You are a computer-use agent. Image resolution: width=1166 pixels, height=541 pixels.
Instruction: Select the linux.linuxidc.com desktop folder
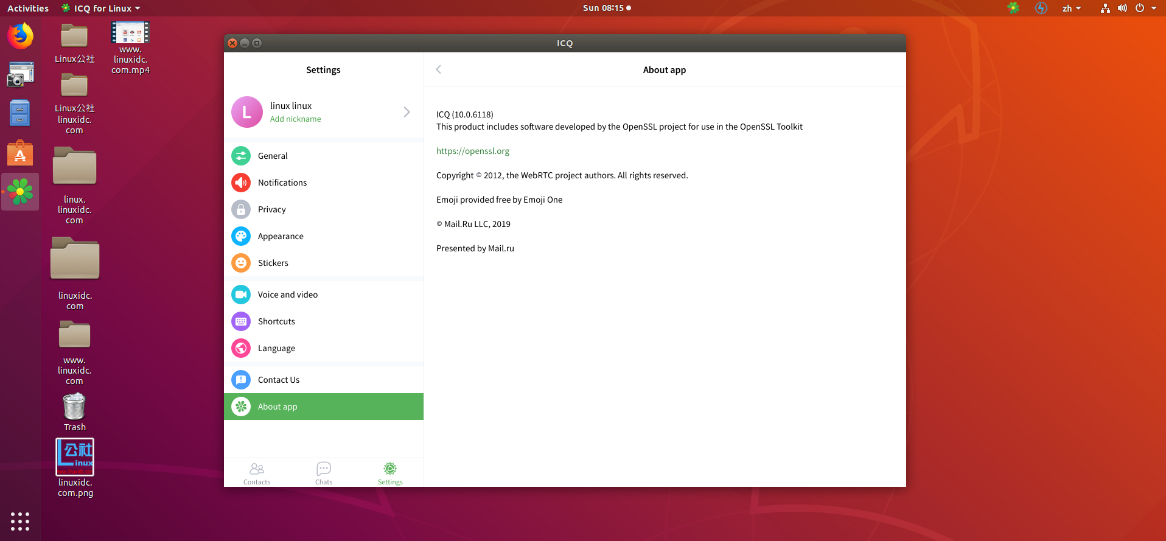(74, 185)
